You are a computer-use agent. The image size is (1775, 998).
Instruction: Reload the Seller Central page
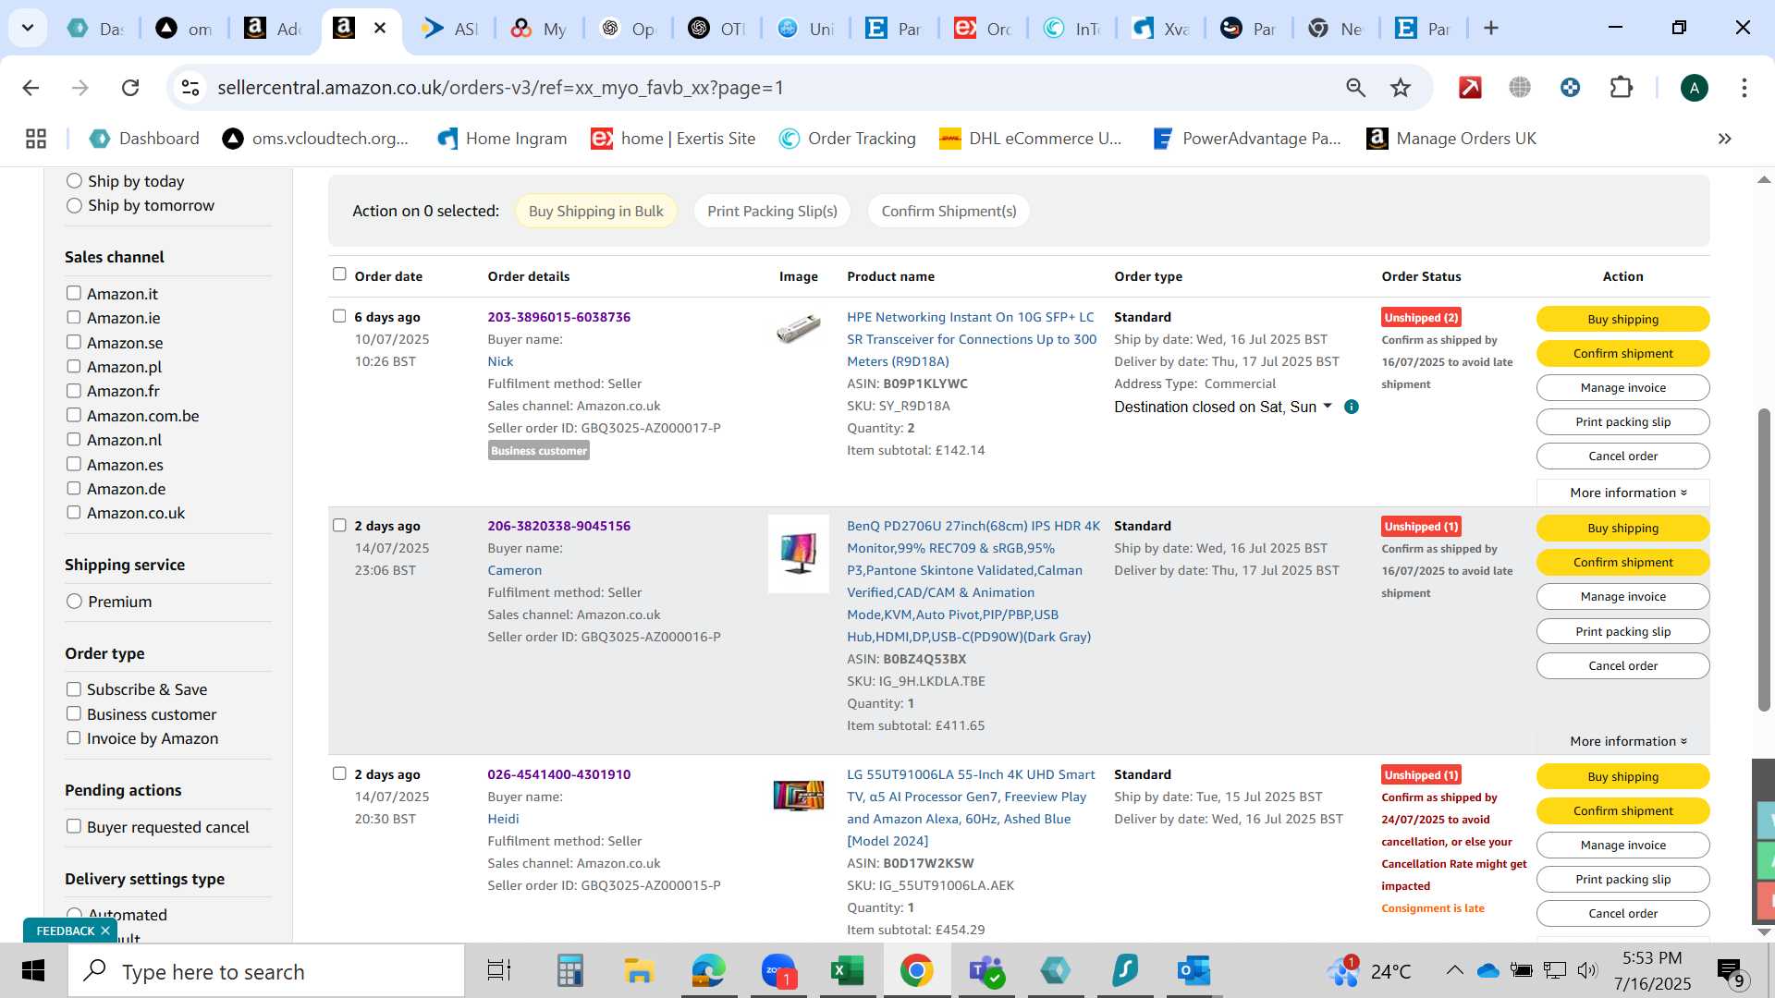pyautogui.click(x=130, y=88)
